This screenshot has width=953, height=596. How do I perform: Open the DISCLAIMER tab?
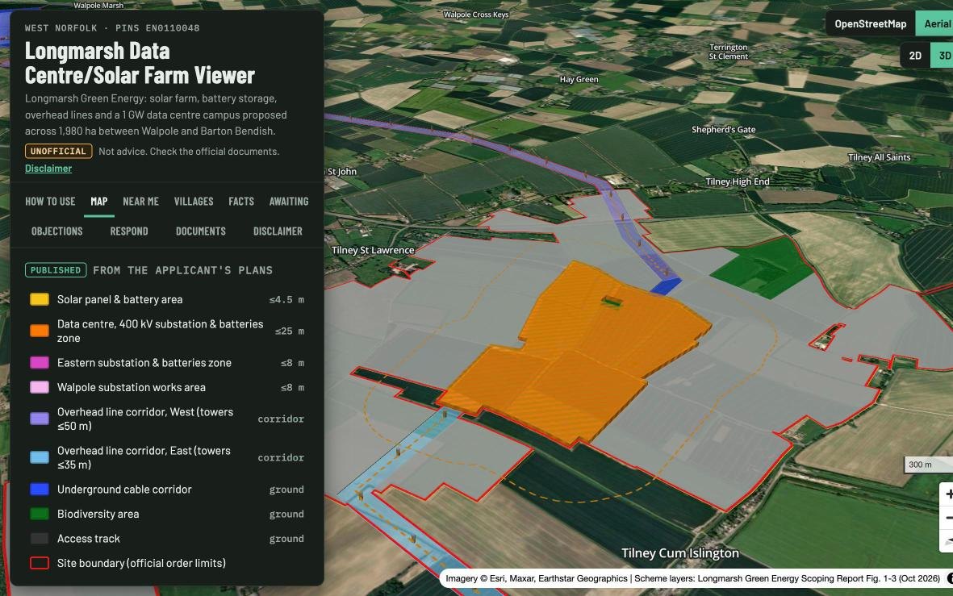pyautogui.click(x=278, y=231)
